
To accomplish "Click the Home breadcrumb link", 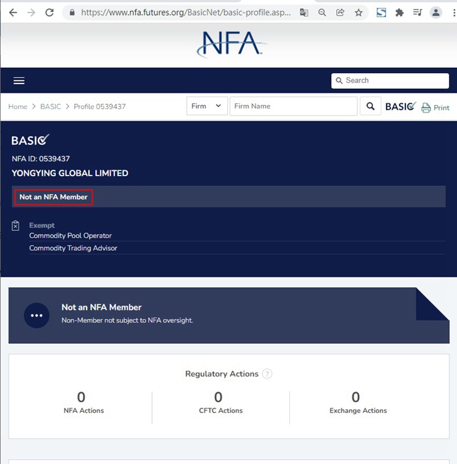I will [18, 106].
